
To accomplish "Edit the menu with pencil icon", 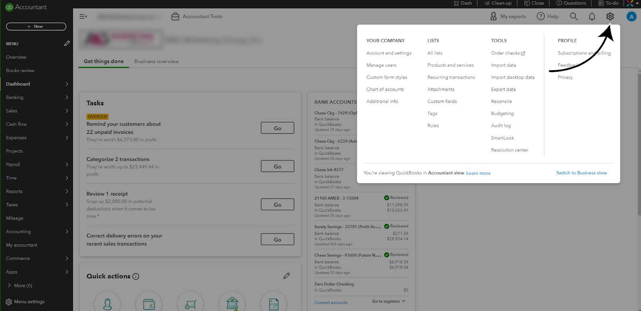I will tap(67, 43).
